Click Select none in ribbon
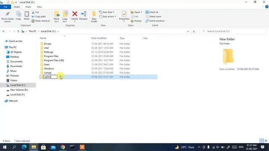 point(153,17)
